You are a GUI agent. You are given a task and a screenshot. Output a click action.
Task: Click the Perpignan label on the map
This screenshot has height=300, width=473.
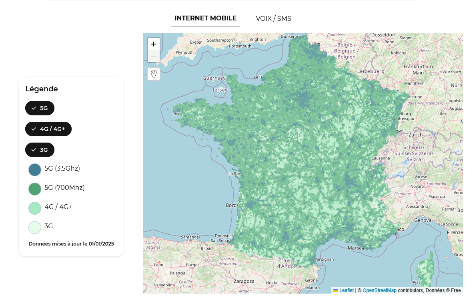point(325,259)
